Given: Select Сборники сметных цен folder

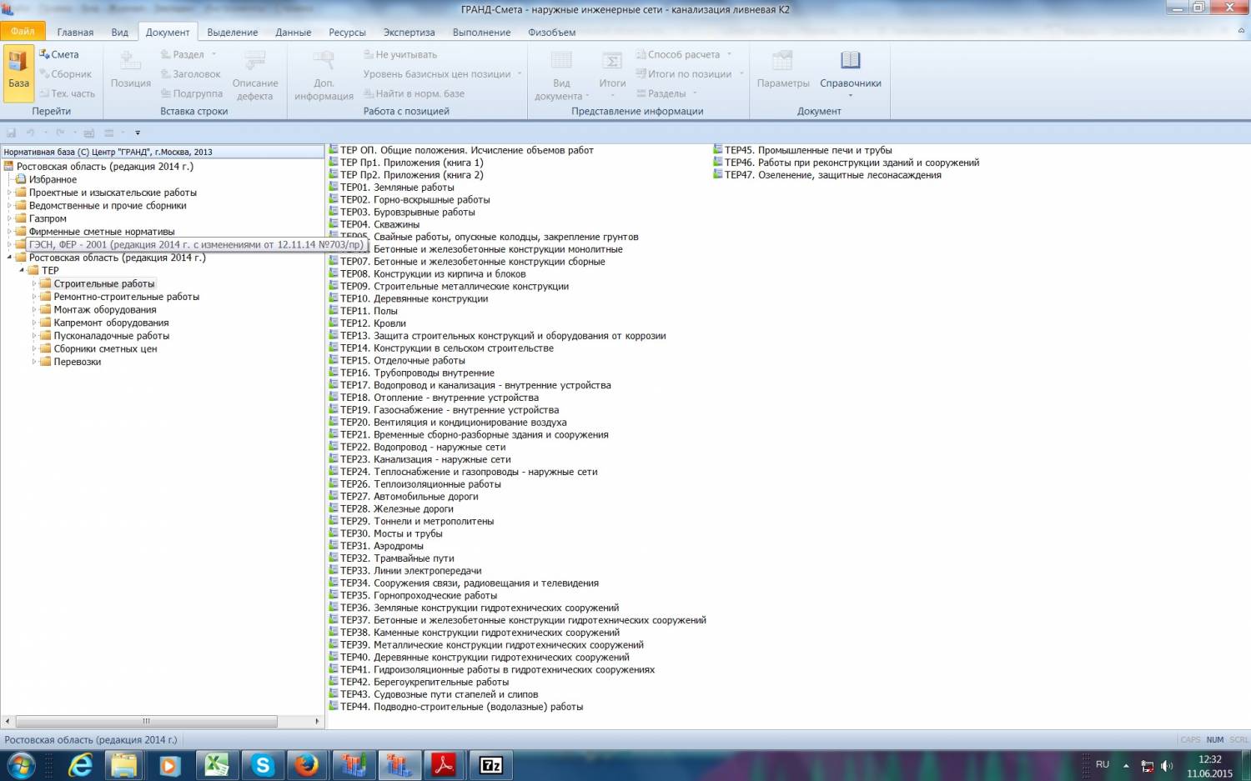Looking at the screenshot, I should click(105, 348).
